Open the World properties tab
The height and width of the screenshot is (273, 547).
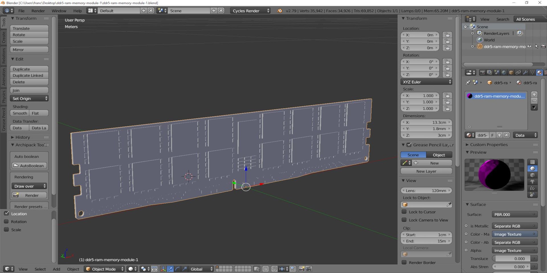[504, 73]
